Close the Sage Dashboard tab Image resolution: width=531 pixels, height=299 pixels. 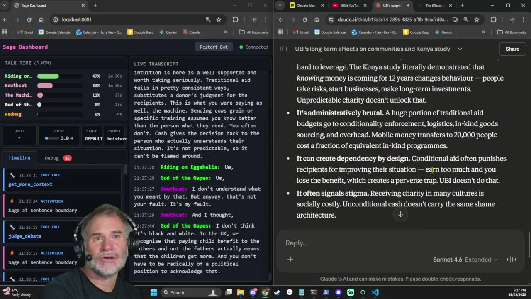83,5
